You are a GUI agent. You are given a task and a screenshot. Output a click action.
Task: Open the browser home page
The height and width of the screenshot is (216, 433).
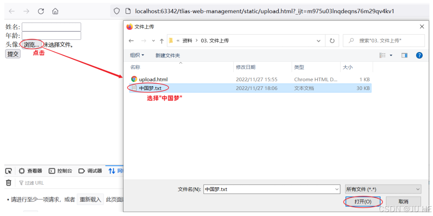point(55,11)
